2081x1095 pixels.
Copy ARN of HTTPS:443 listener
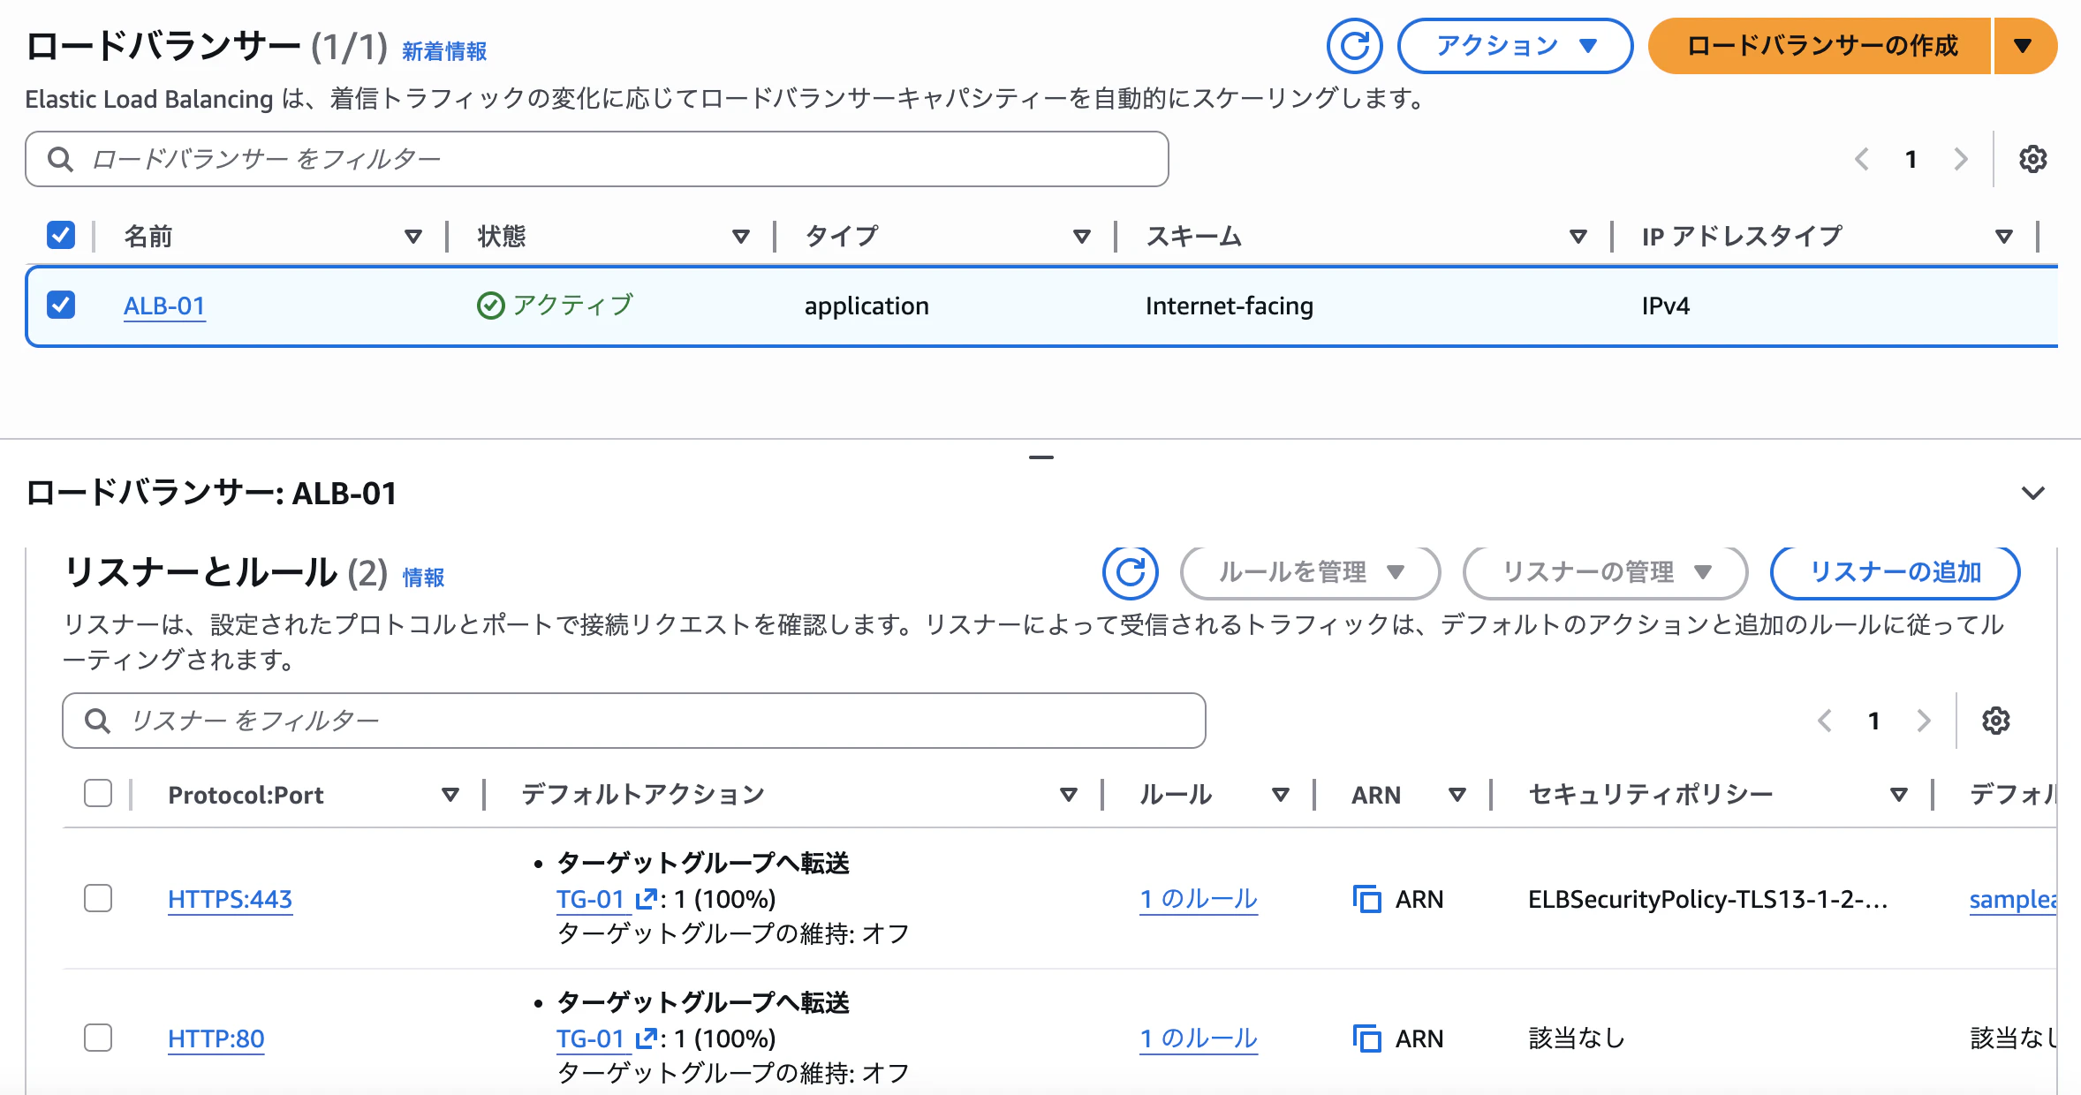[x=1367, y=899]
